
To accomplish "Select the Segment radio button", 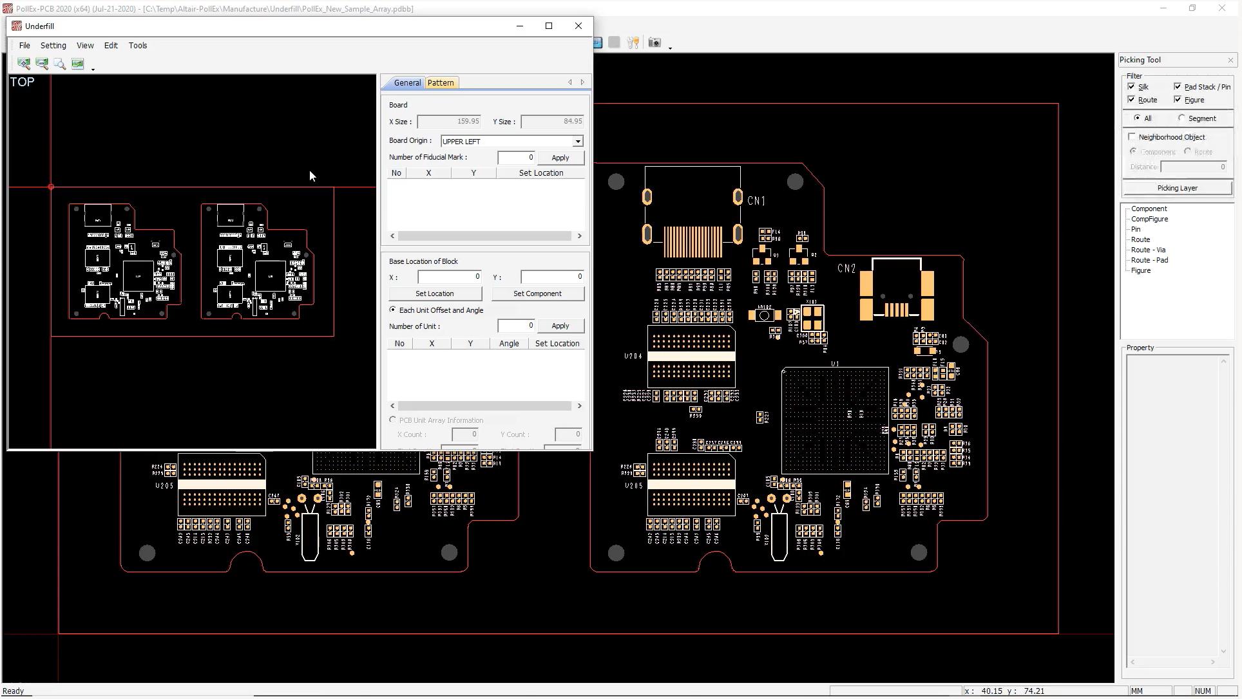I will point(1181,118).
